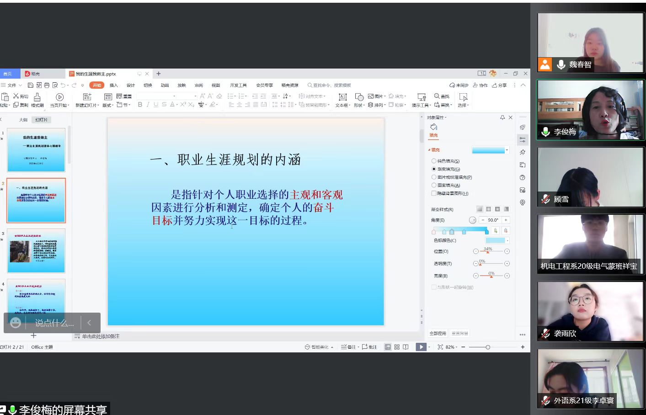Start slideshow with 当页开始 play icon
This screenshot has width=646, height=415.
59,97
